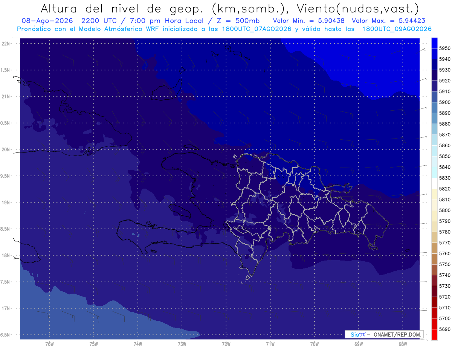Pick the legend swatch between 5940 and 5950
The width and height of the screenshot is (452, 349).
tap(434, 54)
